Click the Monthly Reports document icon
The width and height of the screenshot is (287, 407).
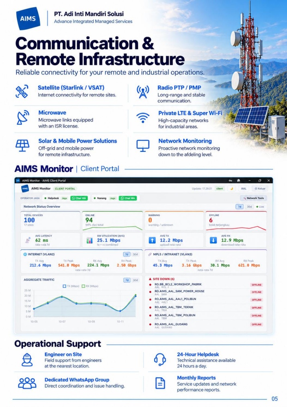pos(160,383)
